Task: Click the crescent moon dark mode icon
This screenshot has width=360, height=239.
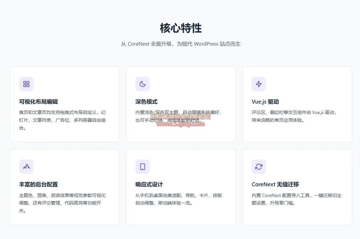Action: 143,84
